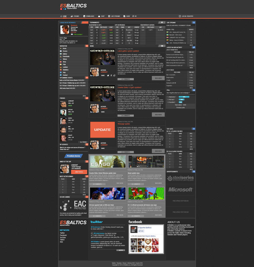Open Live Streams in the top navigation bar
Viewport: 254px width, 267px height.
(114, 16)
